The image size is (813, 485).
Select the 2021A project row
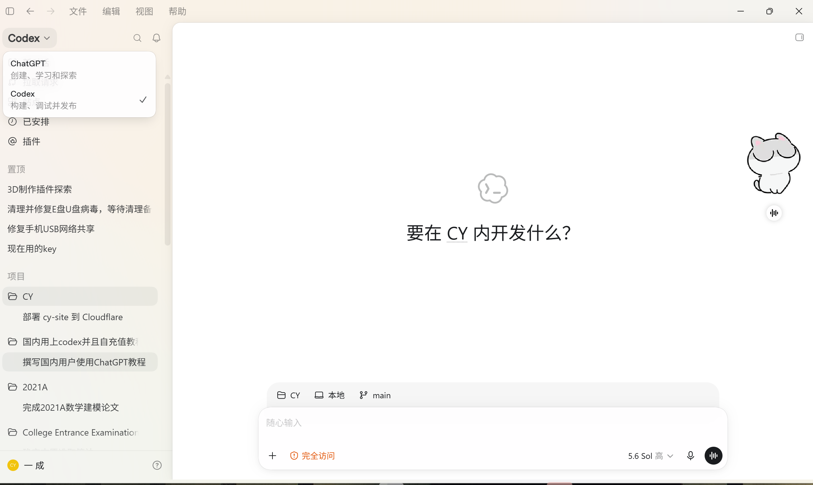(x=80, y=387)
